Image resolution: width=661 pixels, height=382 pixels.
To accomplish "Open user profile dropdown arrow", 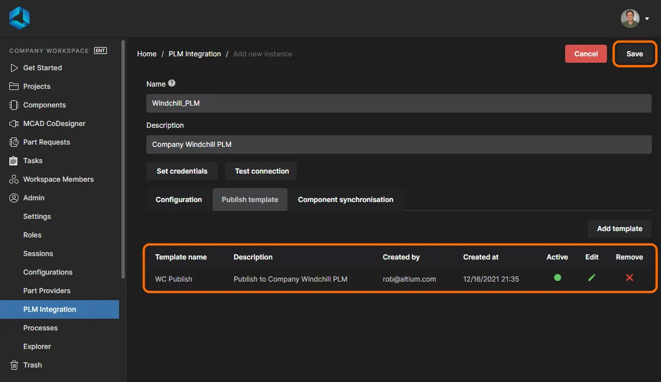I will 647,19.
